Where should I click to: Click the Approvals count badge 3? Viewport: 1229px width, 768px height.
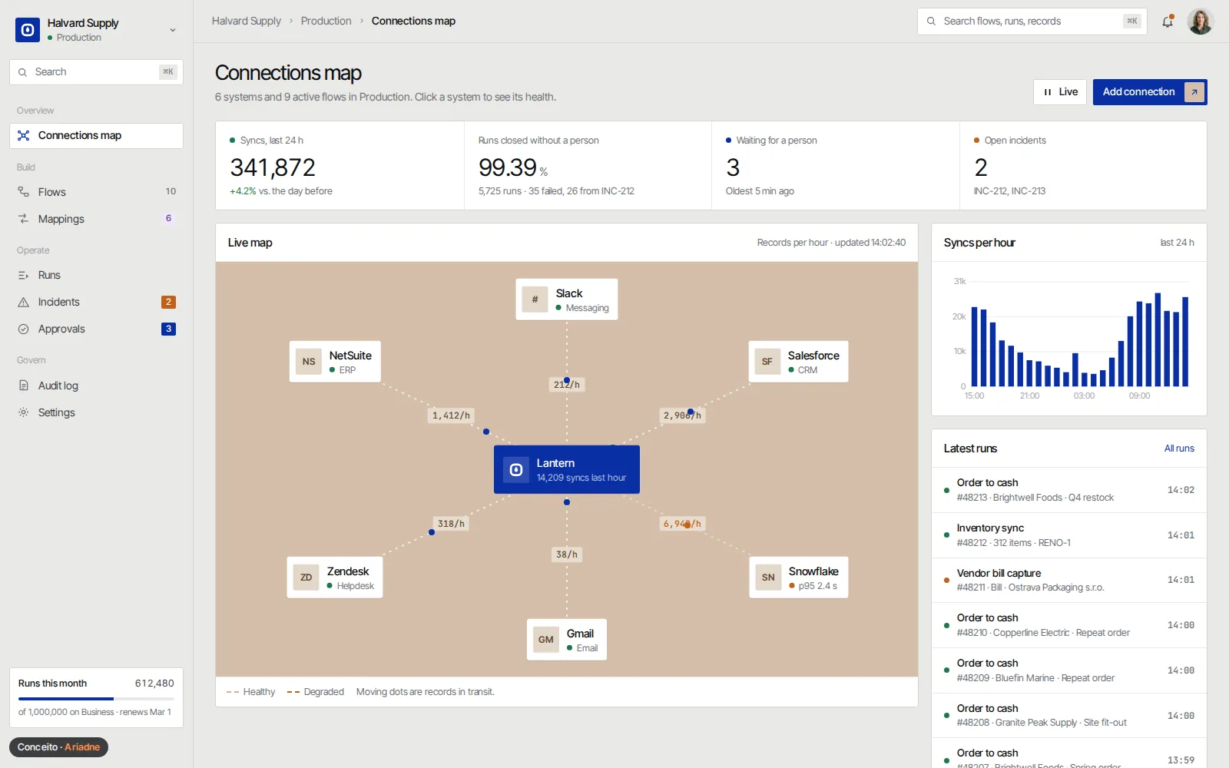click(x=168, y=329)
